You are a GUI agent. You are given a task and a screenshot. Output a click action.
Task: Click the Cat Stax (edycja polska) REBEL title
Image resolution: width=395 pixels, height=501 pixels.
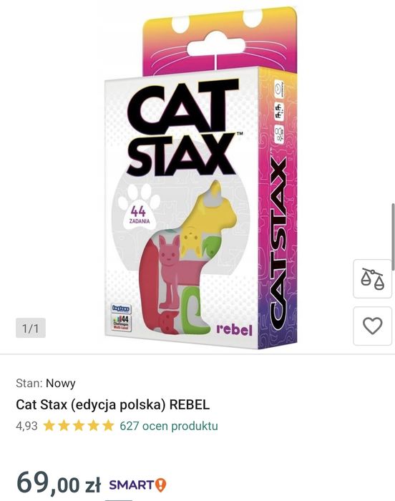[113, 404]
